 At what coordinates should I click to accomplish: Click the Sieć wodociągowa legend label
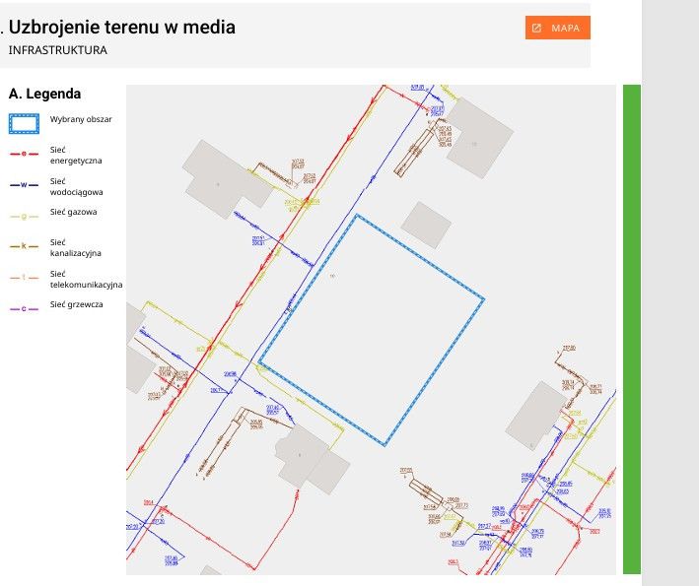point(76,186)
